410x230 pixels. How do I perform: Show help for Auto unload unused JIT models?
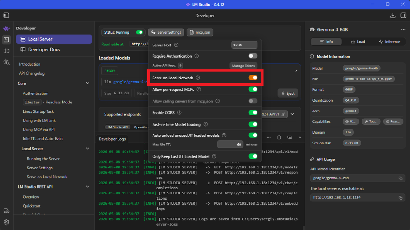point(224,136)
